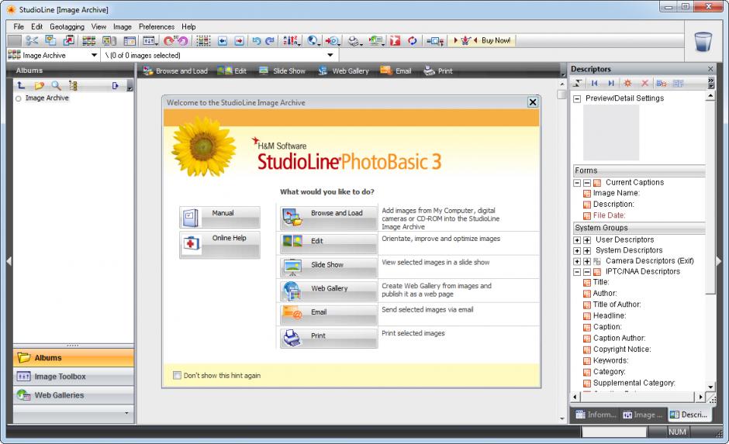The image size is (729, 444).
Task: Click the select all thumbnails icon
Action: click(x=203, y=41)
